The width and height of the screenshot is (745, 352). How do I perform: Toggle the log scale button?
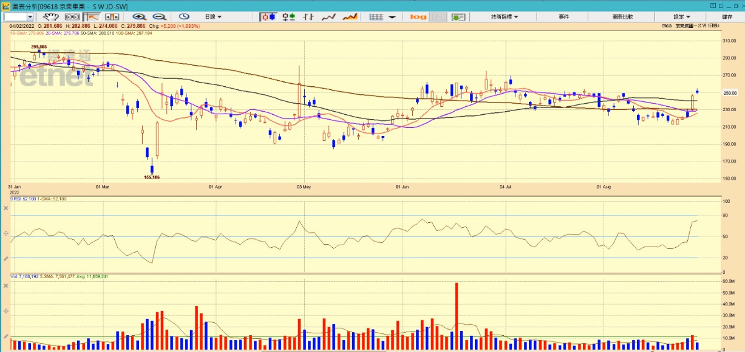point(418,17)
